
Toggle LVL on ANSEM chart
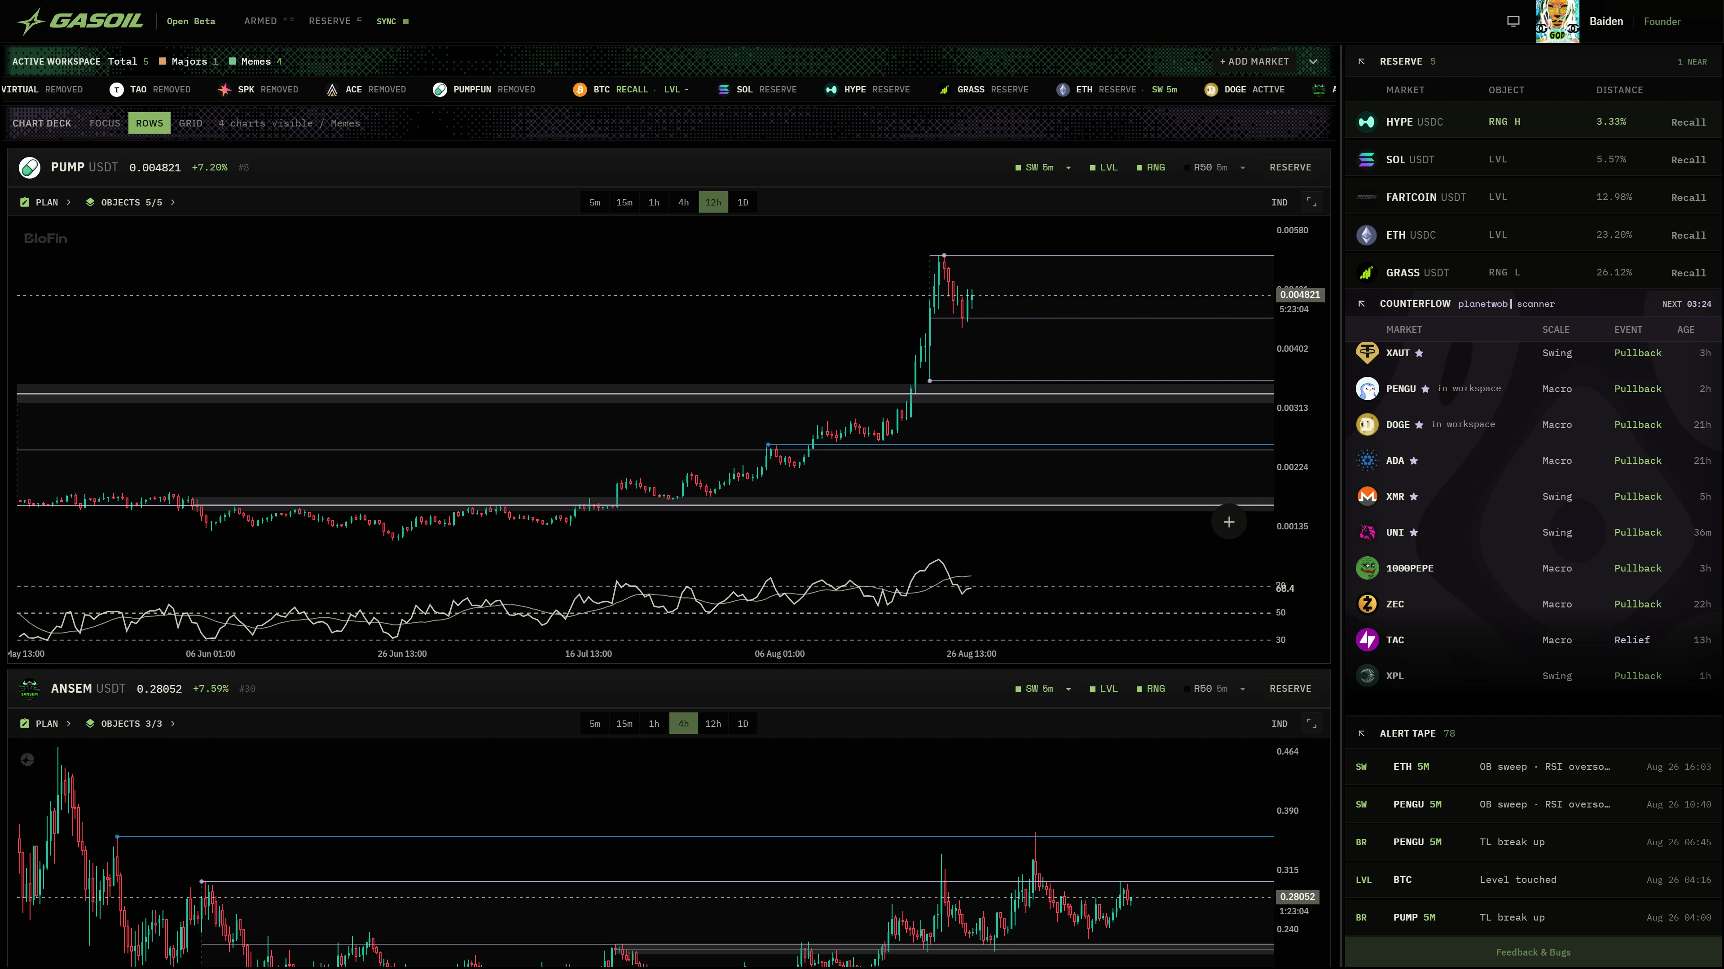click(1104, 689)
